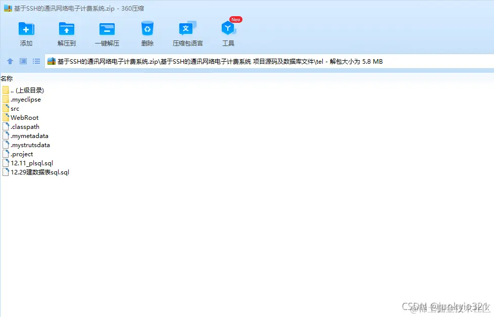Open the src folder

point(14,108)
